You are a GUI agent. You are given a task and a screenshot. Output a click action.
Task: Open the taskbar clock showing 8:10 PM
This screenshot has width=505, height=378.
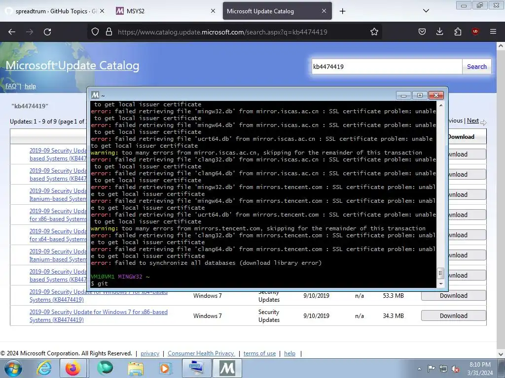pyautogui.click(x=480, y=369)
